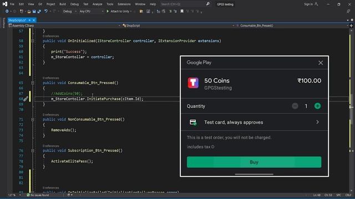Click the Sign in link
355x199 pixels.
tap(308, 4)
